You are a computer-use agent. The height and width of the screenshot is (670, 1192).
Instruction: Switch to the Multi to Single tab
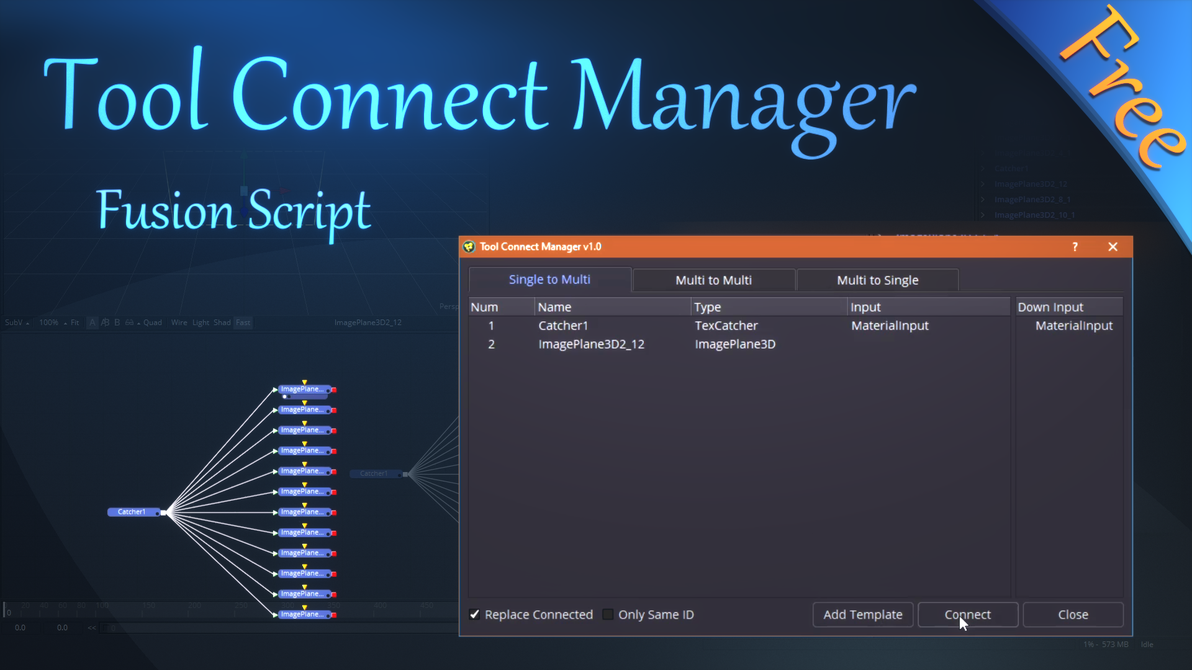877,280
